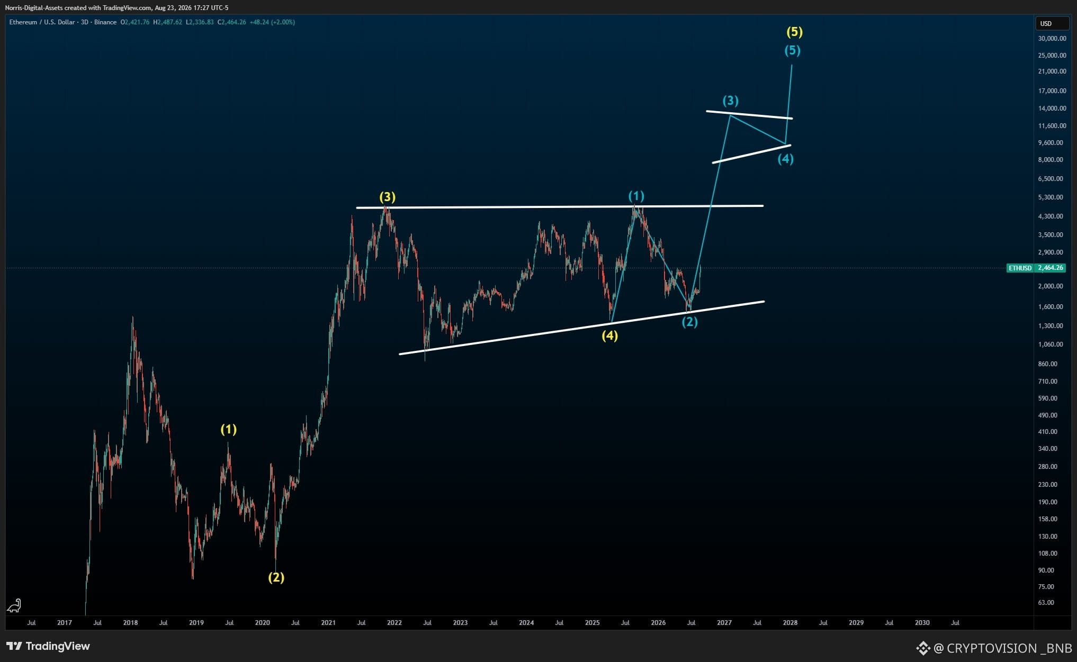
Task: Click the blue (5) wave label
Action: (x=793, y=50)
